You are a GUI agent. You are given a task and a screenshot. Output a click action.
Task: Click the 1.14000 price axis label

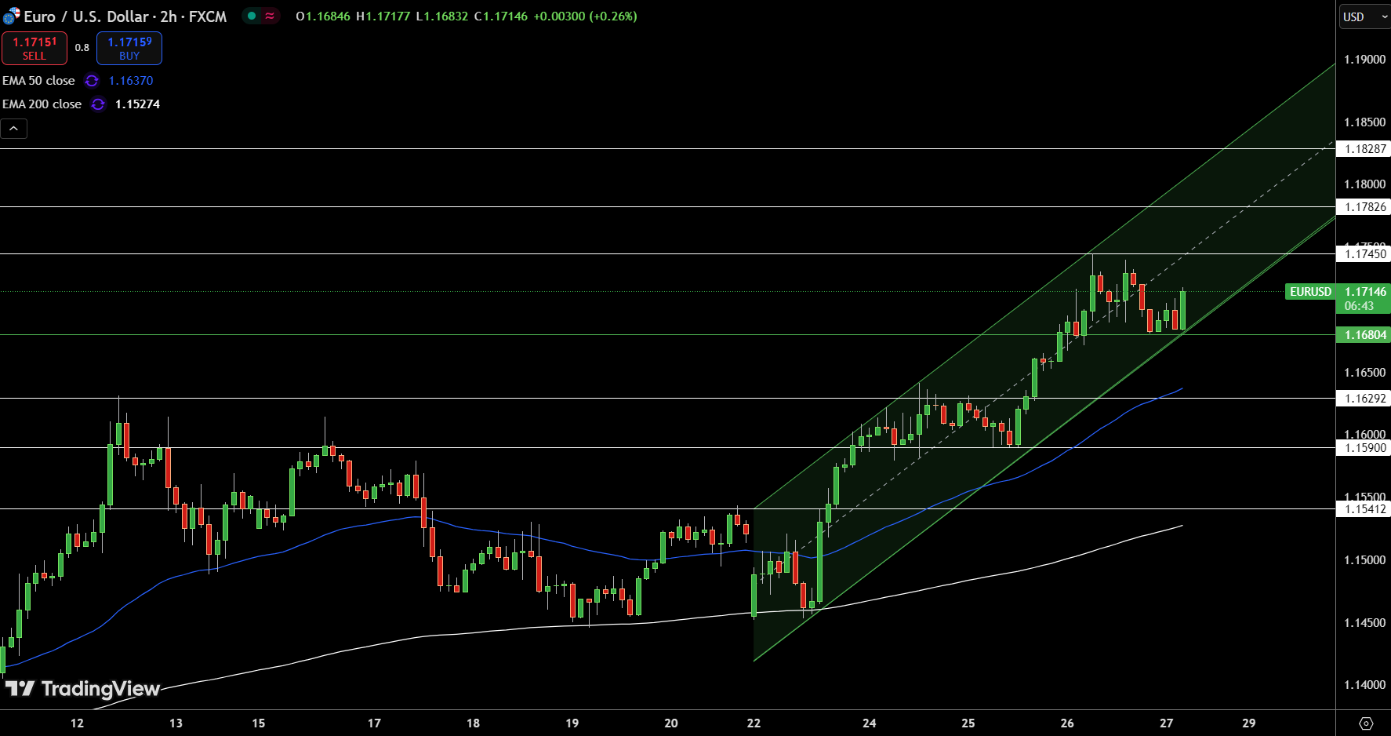pyautogui.click(x=1365, y=685)
